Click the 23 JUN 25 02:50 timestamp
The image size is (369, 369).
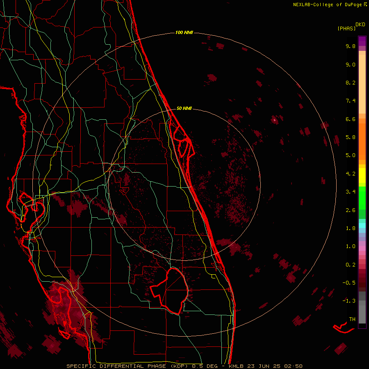pos(274,366)
